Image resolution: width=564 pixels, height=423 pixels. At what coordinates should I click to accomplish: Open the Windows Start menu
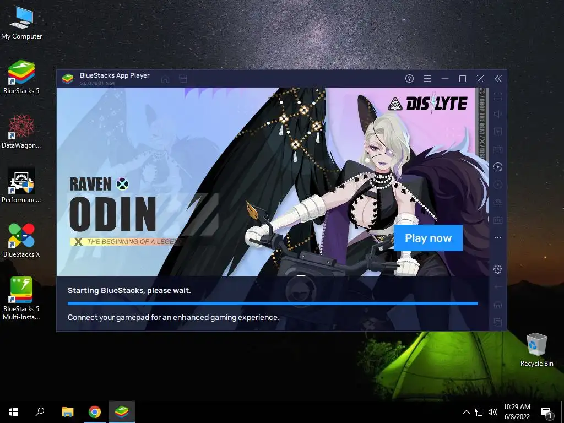pyautogui.click(x=13, y=412)
